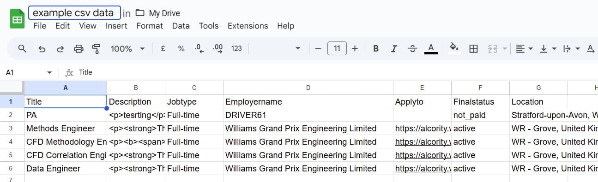The width and height of the screenshot is (598, 182).
Task: Click the My Drive folder location
Action: click(x=158, y=13)
